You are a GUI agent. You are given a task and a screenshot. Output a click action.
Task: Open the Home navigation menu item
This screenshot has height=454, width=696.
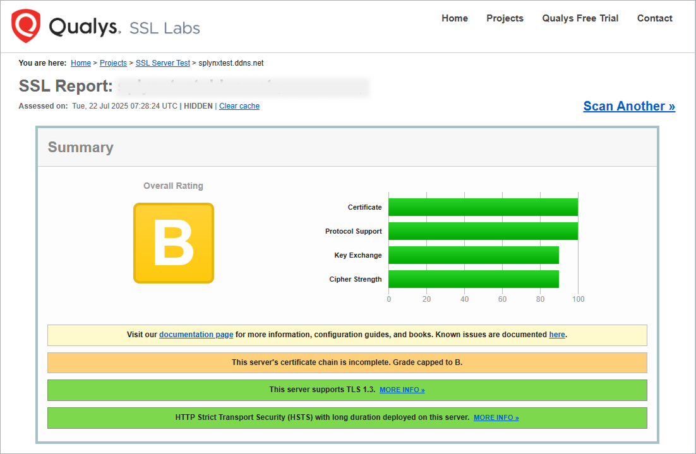point(455,18)
